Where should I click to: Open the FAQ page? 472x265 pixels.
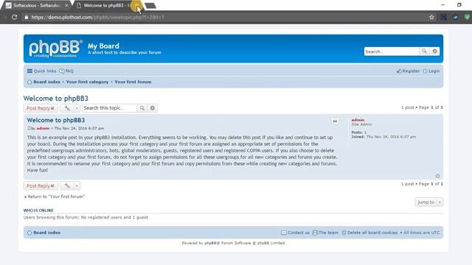66,71
